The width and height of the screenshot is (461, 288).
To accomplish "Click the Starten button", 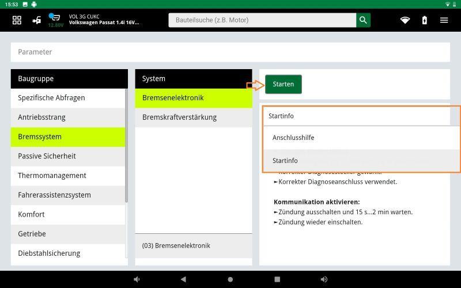I will (x=283, y=84).
